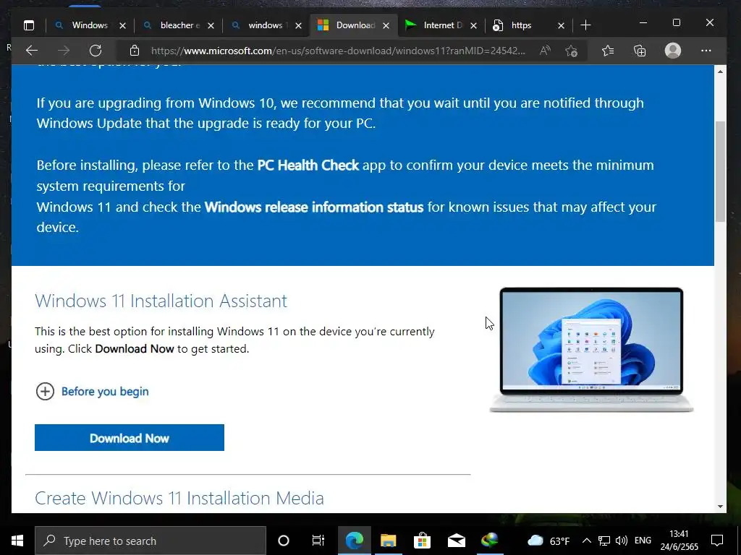
Task: Open Collections panel
Action: click(640, 51)
